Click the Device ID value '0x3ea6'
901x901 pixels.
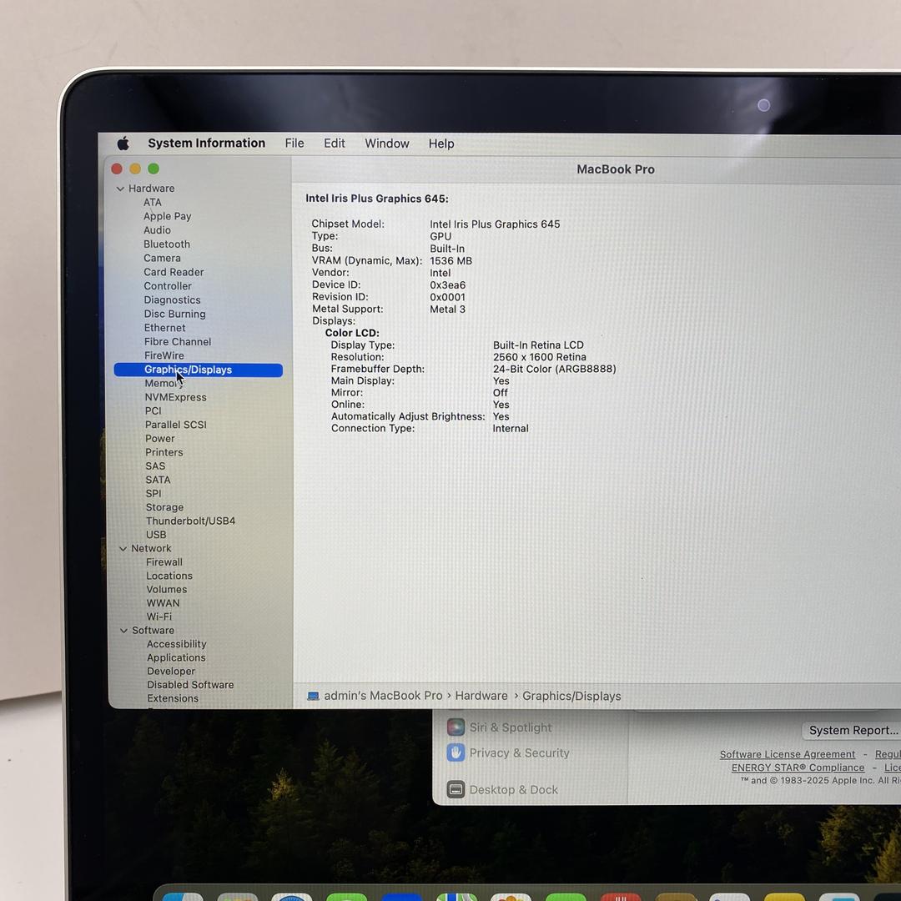point(448,285)
